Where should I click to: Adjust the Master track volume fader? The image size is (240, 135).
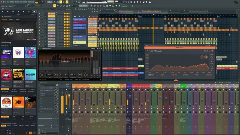tap(69, 96)
